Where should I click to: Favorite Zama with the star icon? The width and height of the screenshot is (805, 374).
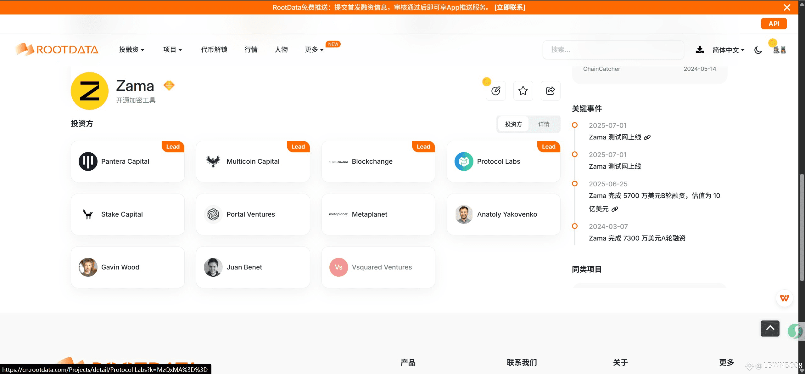point(523,91)
